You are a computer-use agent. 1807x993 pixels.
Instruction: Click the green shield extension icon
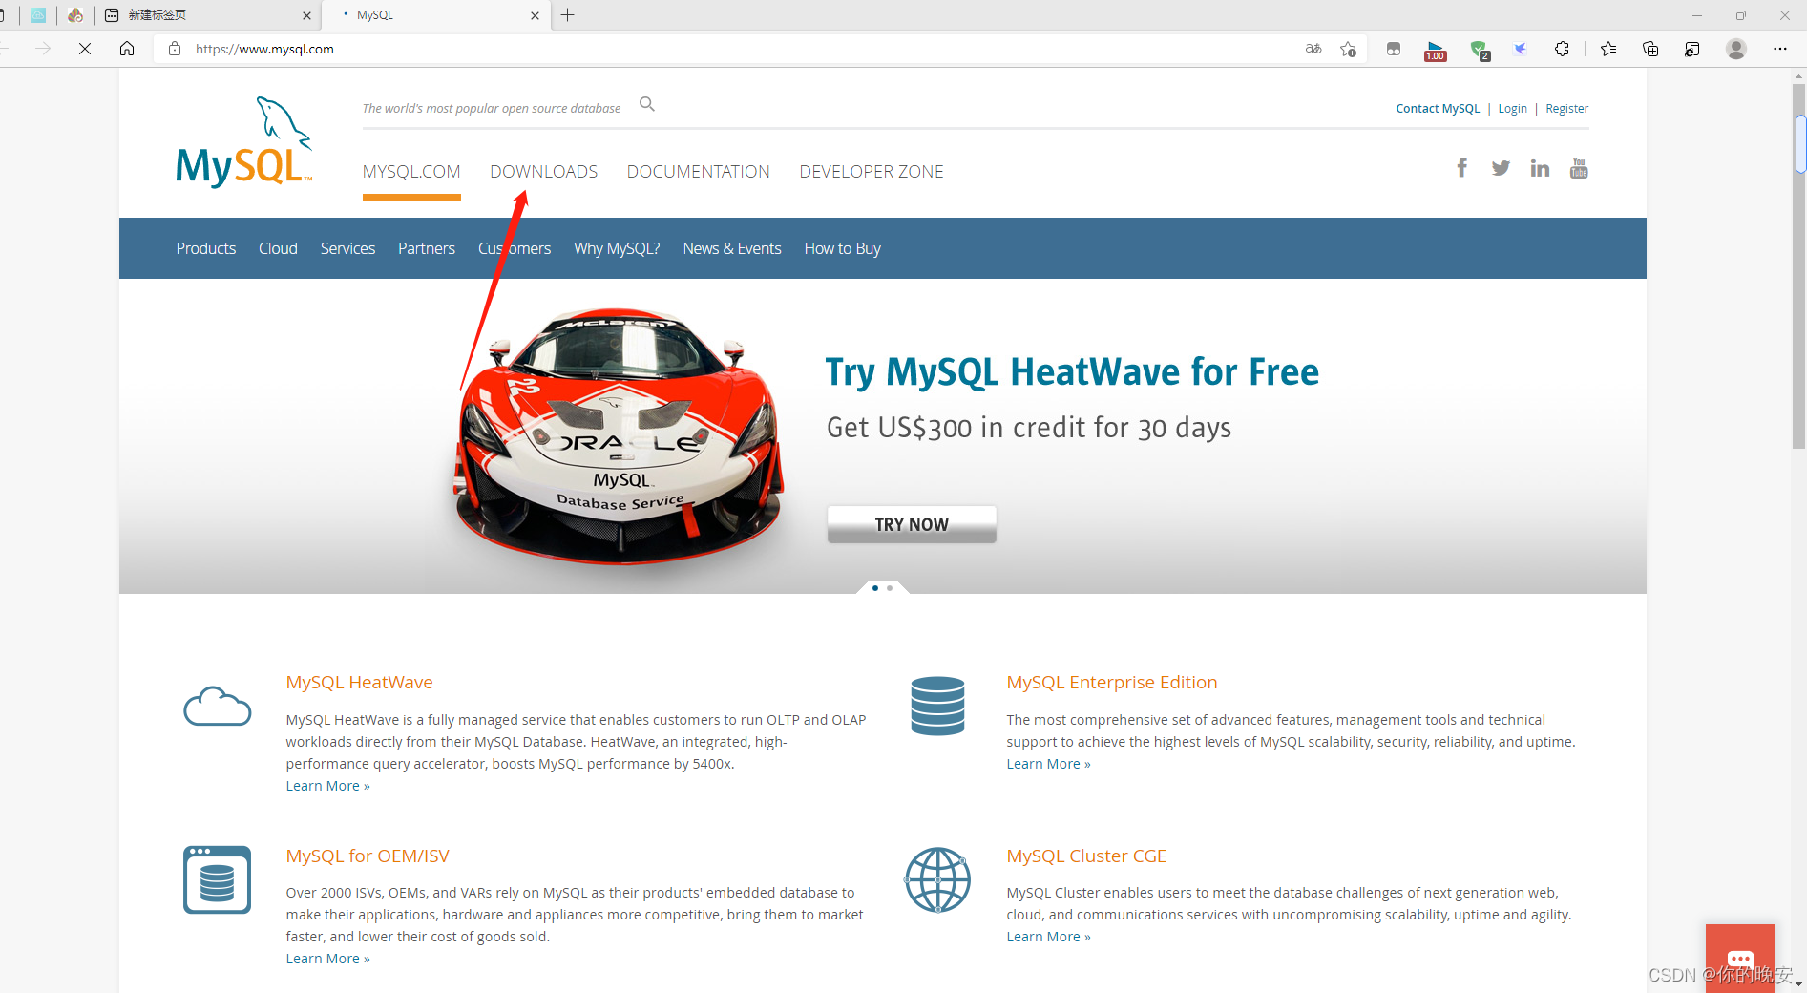1480,50
